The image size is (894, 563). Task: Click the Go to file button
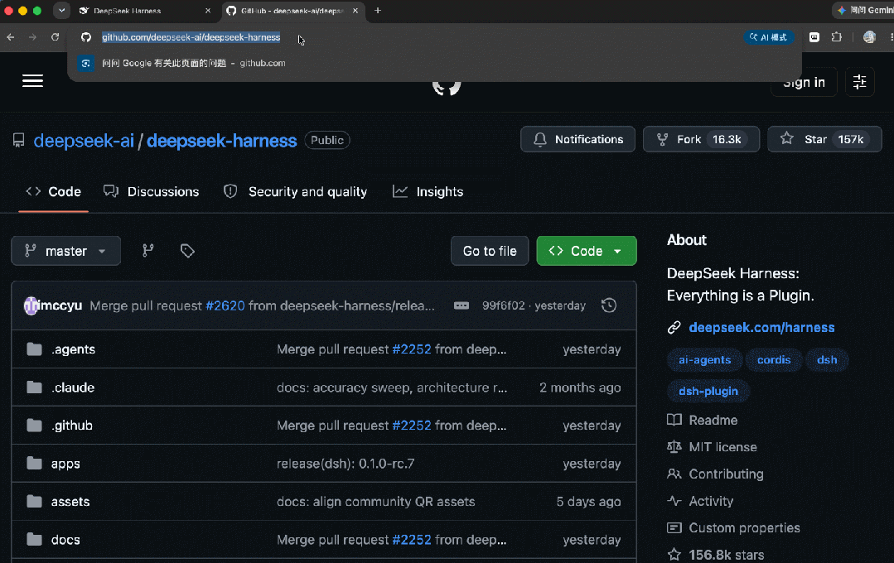[490, 251]
